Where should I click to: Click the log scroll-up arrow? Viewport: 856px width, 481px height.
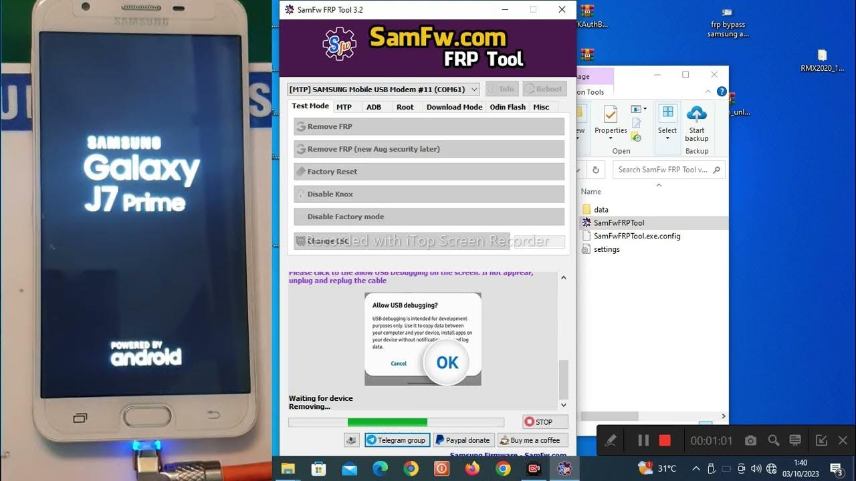[x=563, y=277]
